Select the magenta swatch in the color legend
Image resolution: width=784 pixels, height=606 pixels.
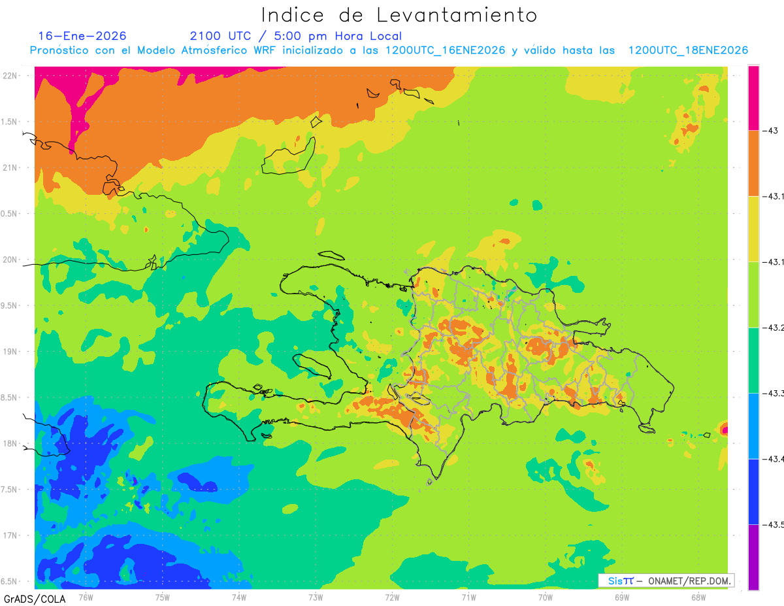tap(753, 97)
